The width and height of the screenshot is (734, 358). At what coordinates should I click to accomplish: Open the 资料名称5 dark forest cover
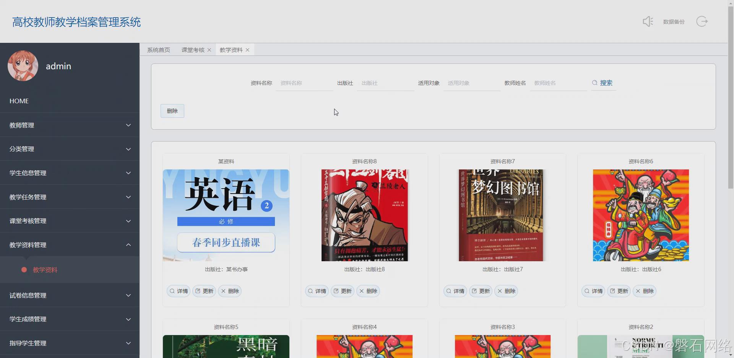(x=226, y=347)
